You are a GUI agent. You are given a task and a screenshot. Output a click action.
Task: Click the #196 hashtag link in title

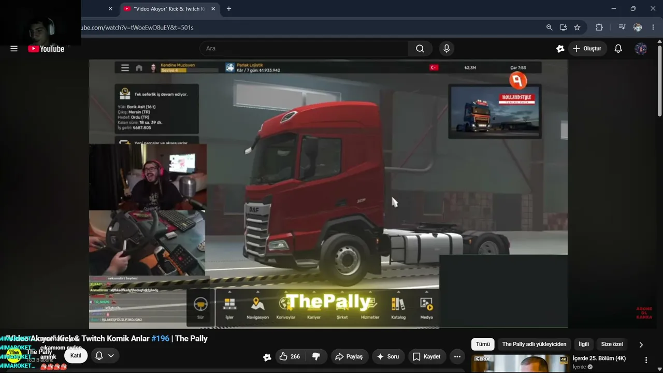pyautogui.click(x=160, y=338)
